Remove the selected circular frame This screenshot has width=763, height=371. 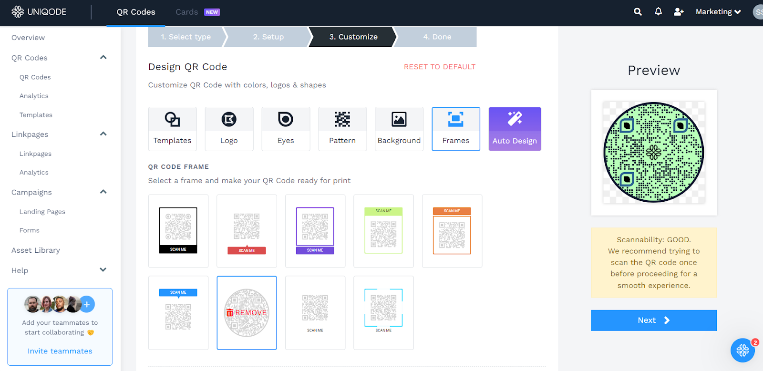[247, 313]
